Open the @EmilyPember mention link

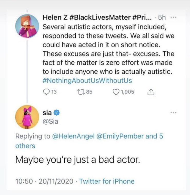[118, 136]
